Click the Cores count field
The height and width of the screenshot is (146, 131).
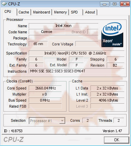(x=88, y=120)
